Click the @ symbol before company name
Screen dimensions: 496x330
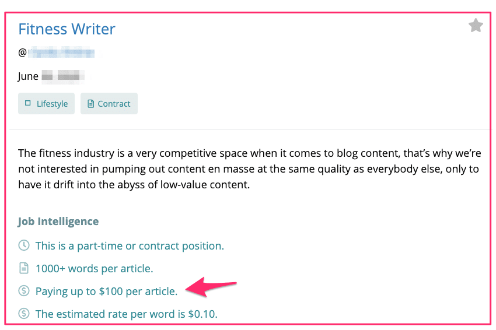[x=22, y=52]
